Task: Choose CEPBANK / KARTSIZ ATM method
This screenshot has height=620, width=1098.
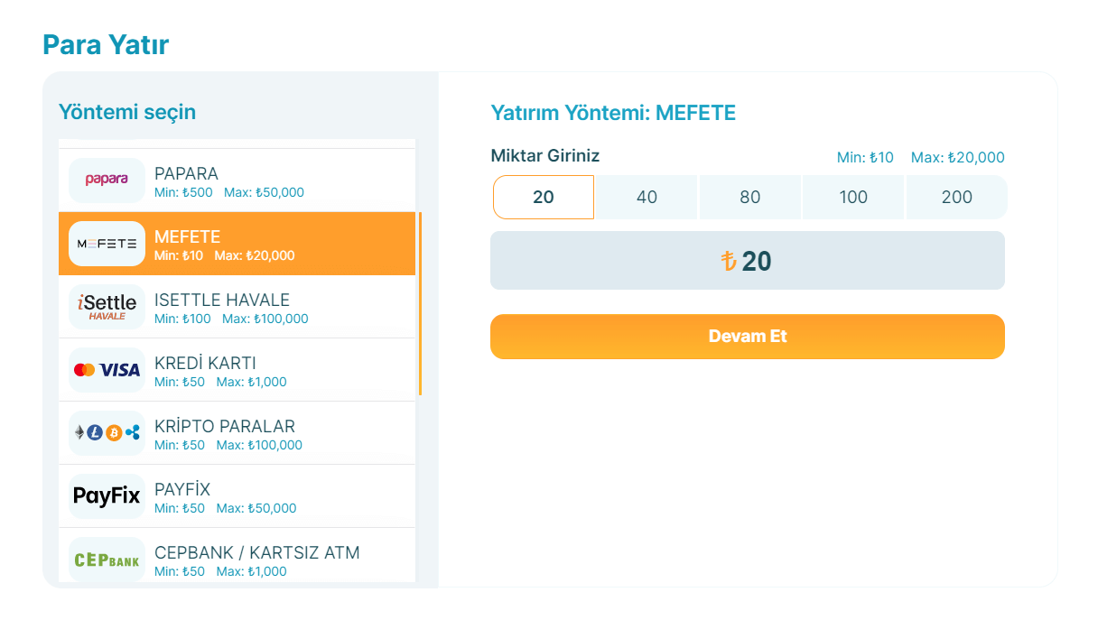Action: pos(257,552)
